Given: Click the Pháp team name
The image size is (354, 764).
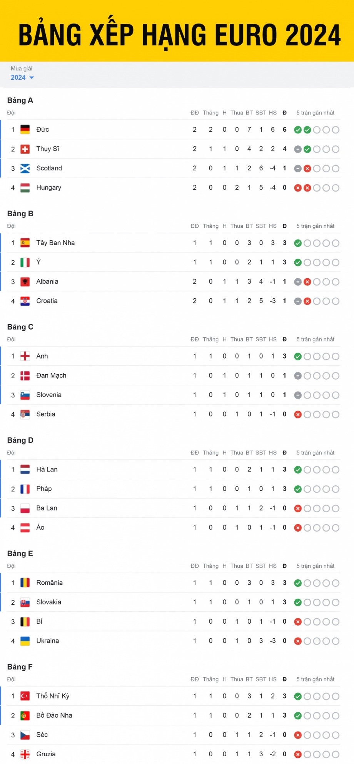Looking at the screenshot, I should pyautogui.click(x=44, y=489).
